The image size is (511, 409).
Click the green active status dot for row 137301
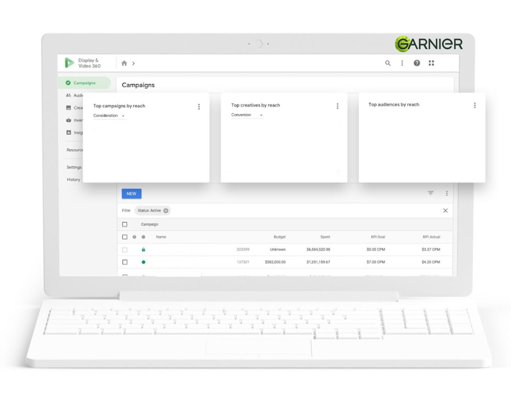[x=144, y=262]
